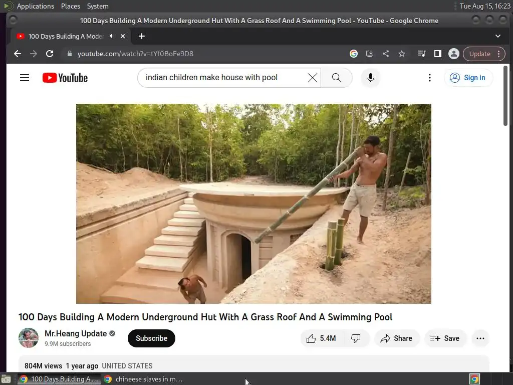Open the Chrome profile avatar
The image size is (513, 385).
point(454,54)
